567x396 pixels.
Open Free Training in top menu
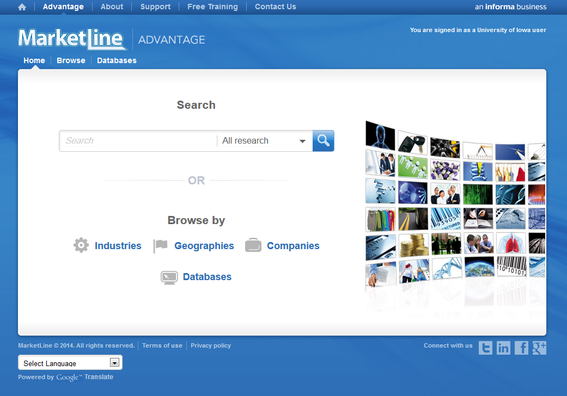point(212,7)
